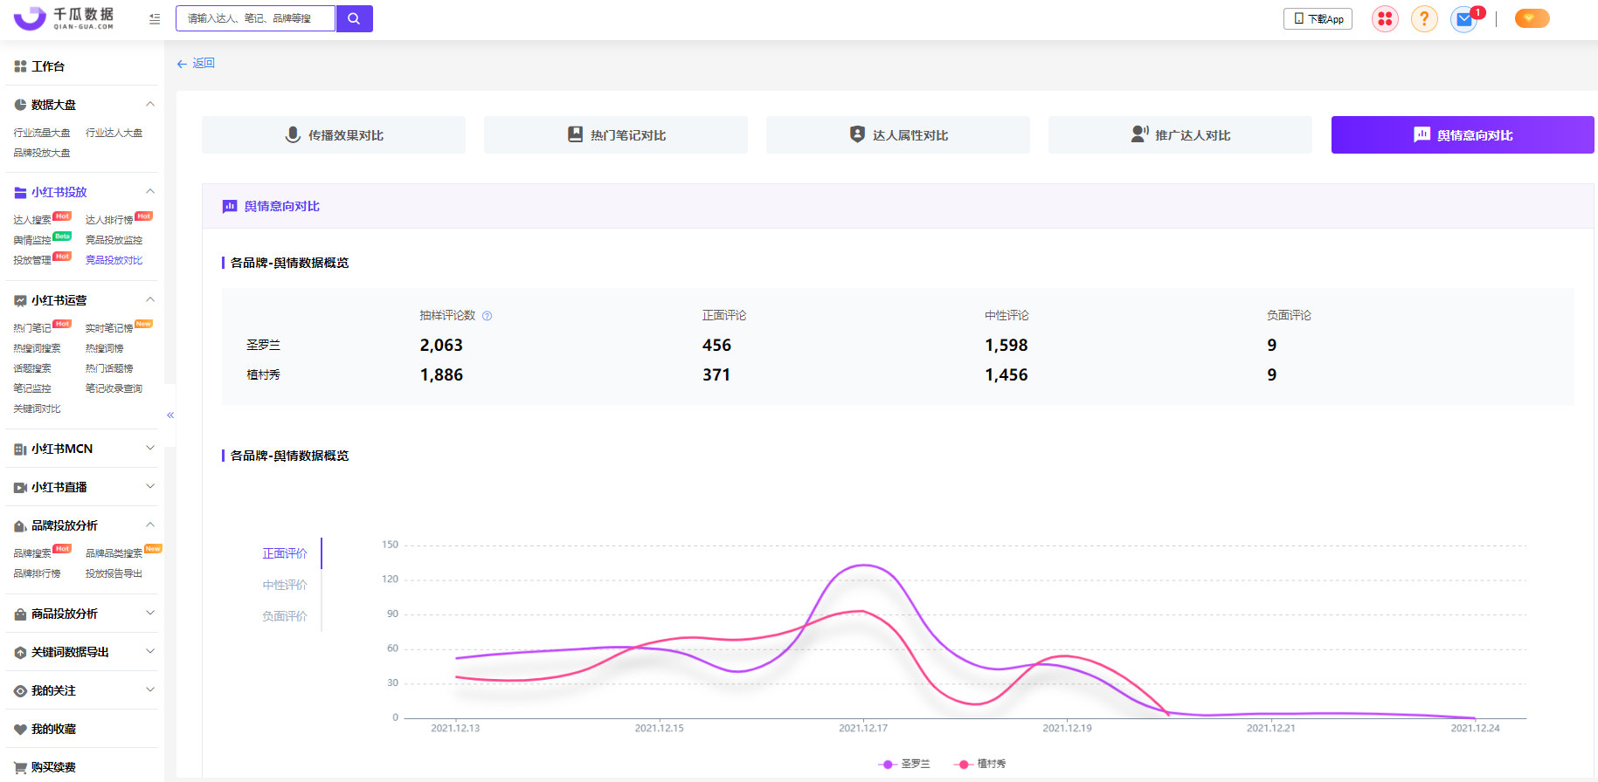Viewport: 1598px width, 782px height.
Task: Click the 品牌投放分析 icon
Action: pos(20,525)
